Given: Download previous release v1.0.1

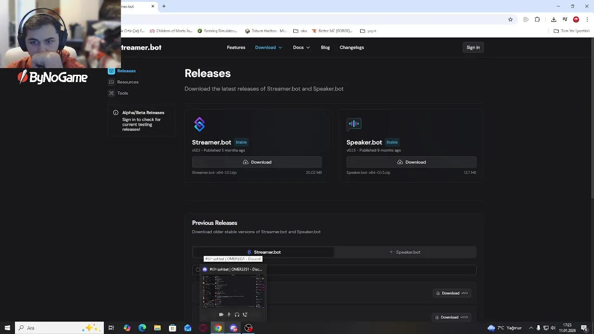Looking at the screenshot, I should pyautogui.click(x=452, y=293).
